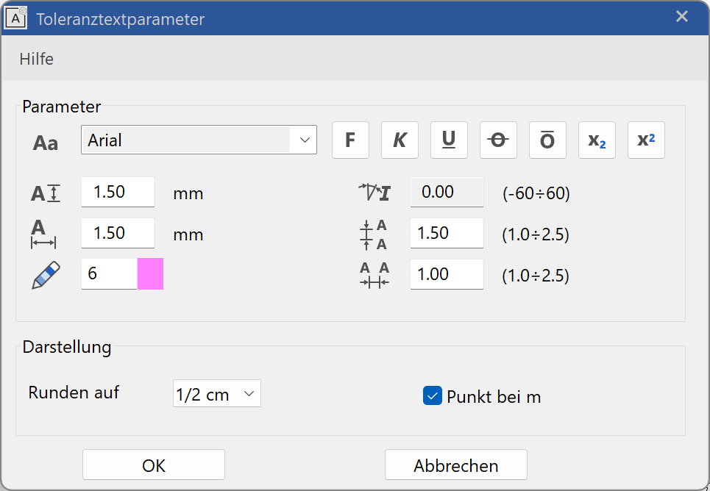Click the character spacing field 1.00
710x491 pixels.
click(x=447, y=274)
